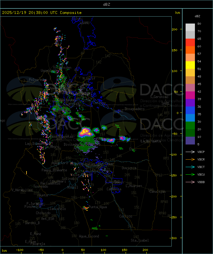Screen dimensions: 213x254
Task: Click the large yellow-core storm cell
Action: (86, 132)
